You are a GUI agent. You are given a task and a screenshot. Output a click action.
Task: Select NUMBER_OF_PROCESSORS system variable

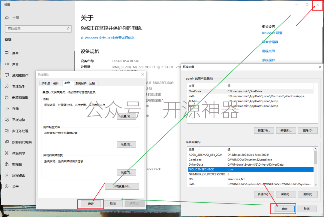(250, 174)
